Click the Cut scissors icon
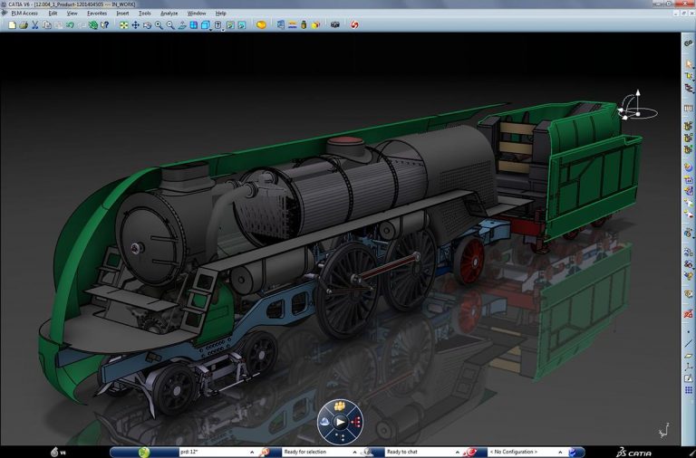 click(x=35, y=25)
